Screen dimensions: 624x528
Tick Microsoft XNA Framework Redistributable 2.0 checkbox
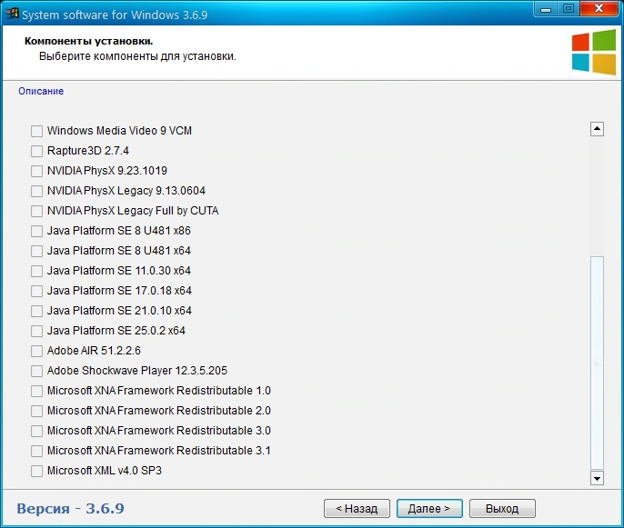point(36,411)
